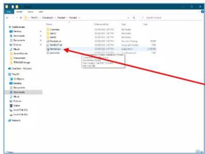Open Videos under This PC
The image size is (205, 154).
[x=15, y=105]
